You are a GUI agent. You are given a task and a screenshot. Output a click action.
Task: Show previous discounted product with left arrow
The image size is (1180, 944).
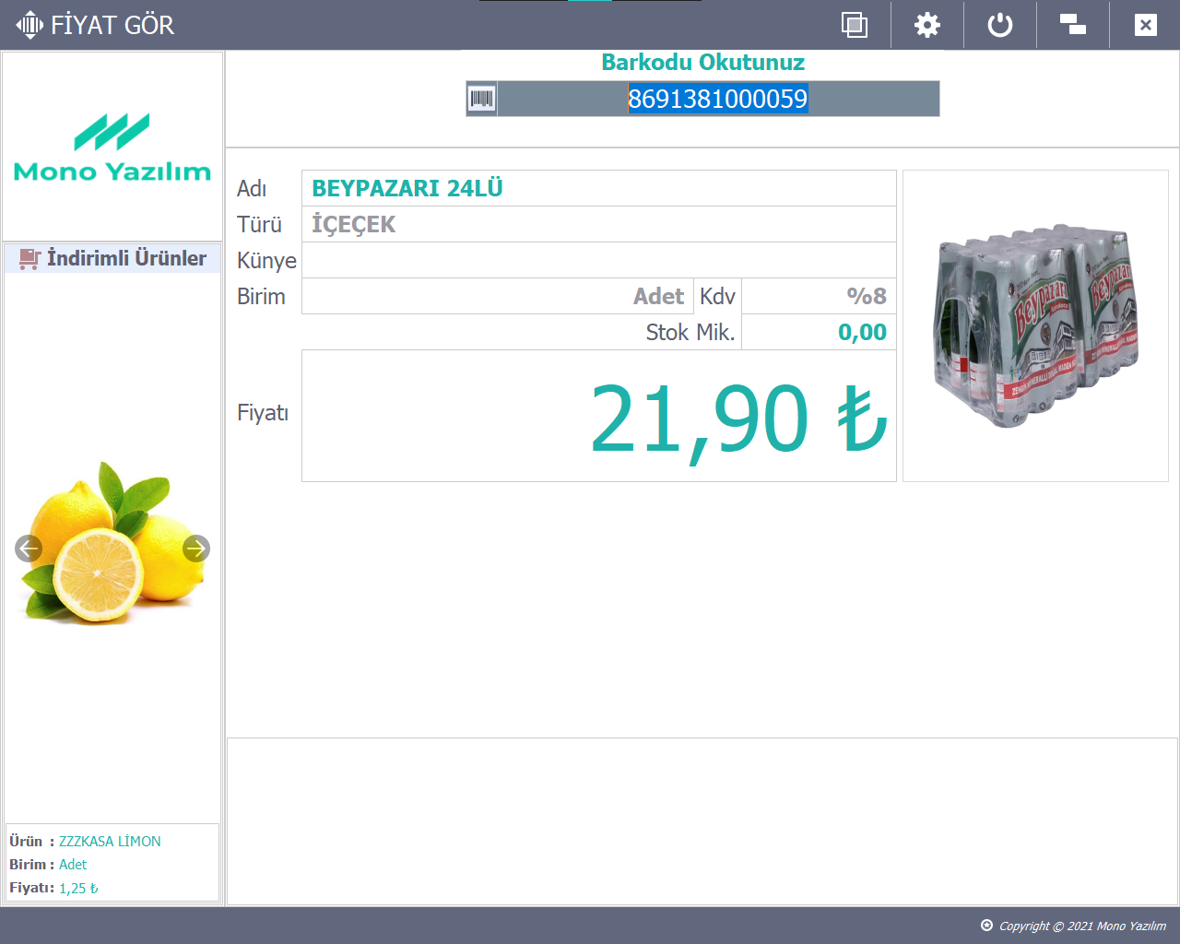(29, 549)
